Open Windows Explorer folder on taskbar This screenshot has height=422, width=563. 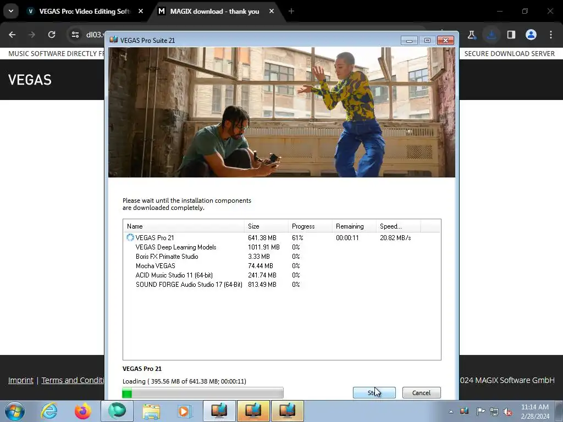point(151,411)
